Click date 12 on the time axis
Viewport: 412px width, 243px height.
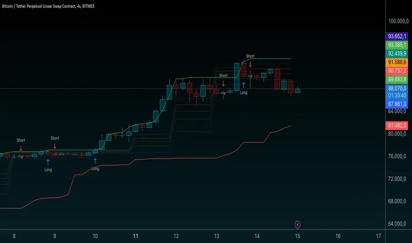pos(176,236)
